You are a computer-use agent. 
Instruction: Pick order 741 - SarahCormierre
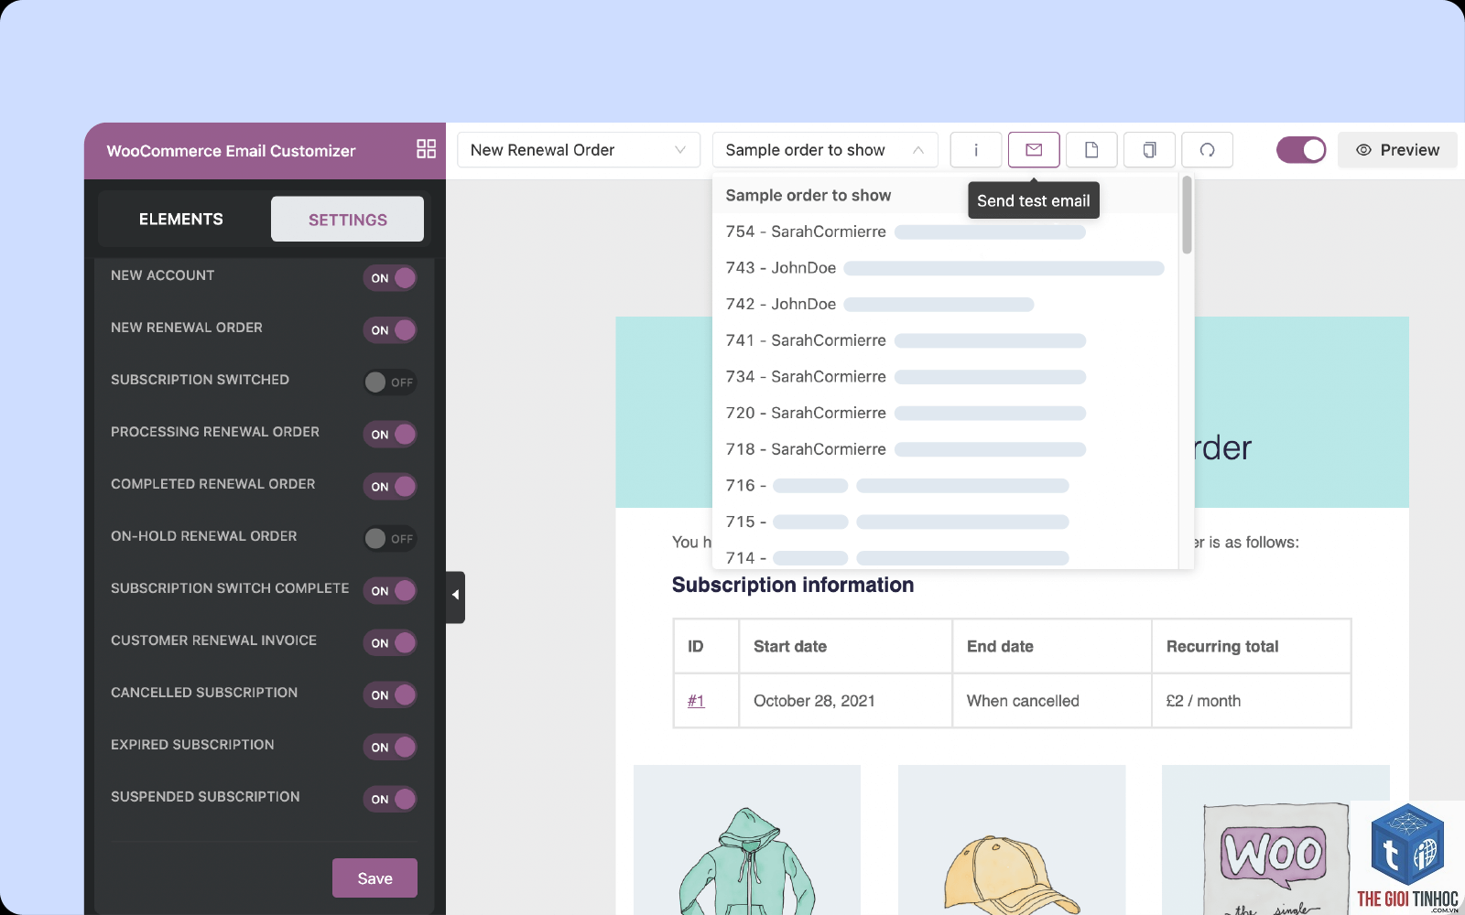[945, 340]
